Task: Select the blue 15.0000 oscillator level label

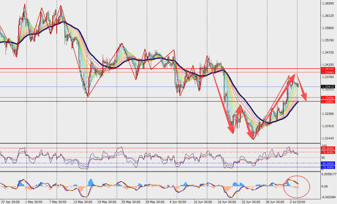Action: [x=328, y=167]
